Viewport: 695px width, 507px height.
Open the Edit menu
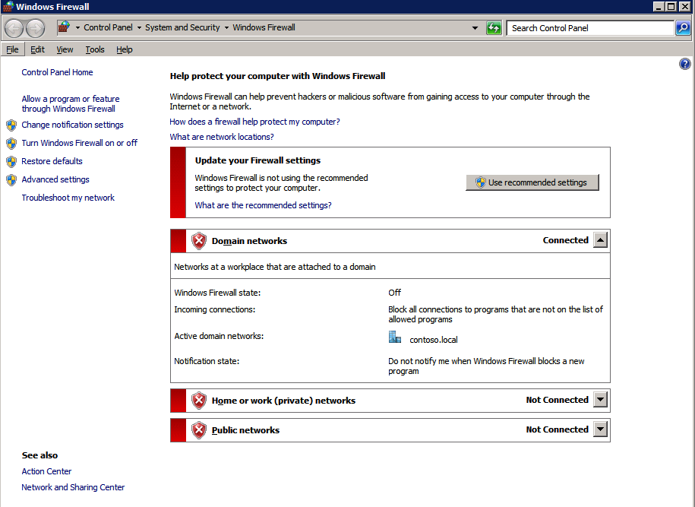click(x=37, y=49)
